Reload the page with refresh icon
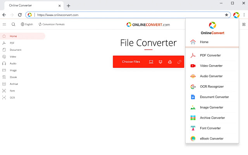The width and height of the screenshot is (248, 155). tap(20, 15)
